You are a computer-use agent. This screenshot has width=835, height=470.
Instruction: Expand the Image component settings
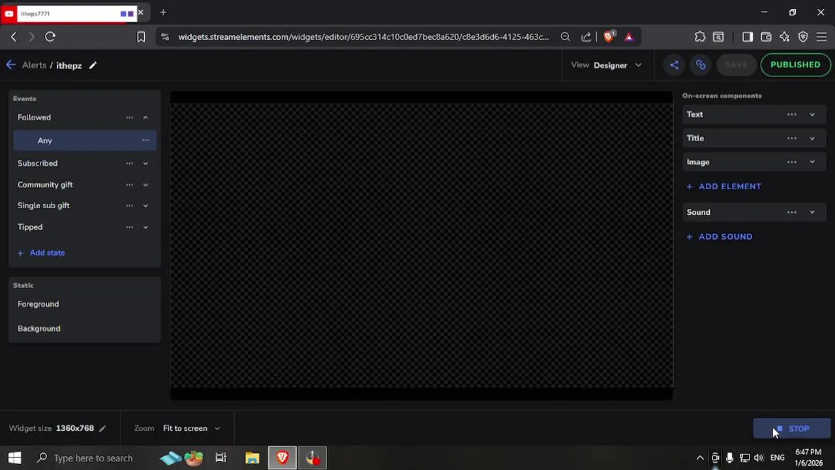coord(812,162)
